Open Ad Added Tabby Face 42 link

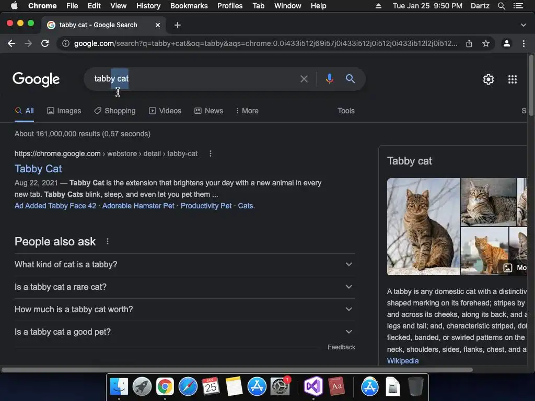(x=55, y=206)
